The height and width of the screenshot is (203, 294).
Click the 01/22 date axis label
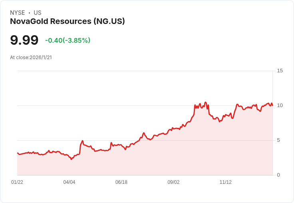tap(17, 182)
